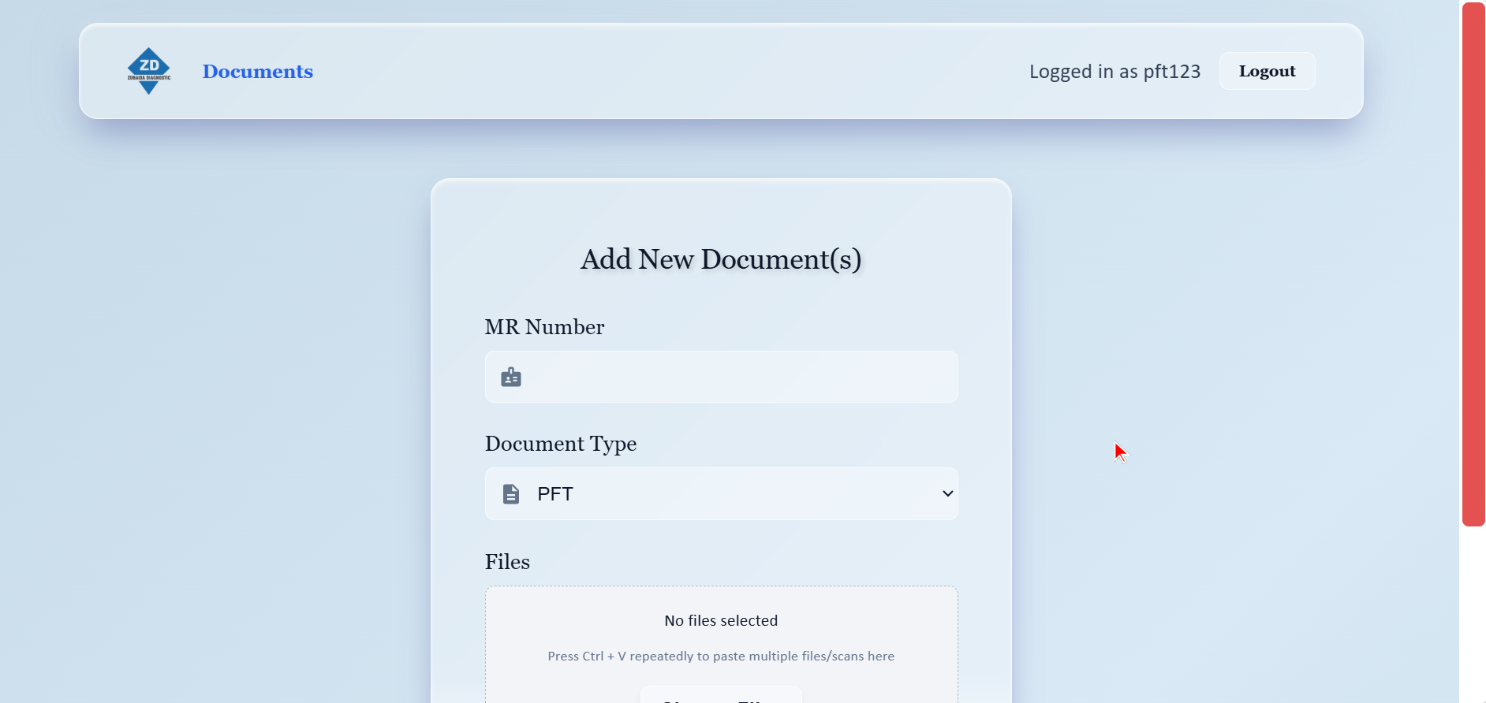1486x703 pixels.
Task: Click the document icon beside PFT
Action: click(511, 494)
